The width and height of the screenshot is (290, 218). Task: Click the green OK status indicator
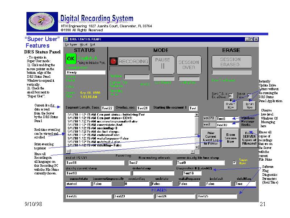pos(70,59)
